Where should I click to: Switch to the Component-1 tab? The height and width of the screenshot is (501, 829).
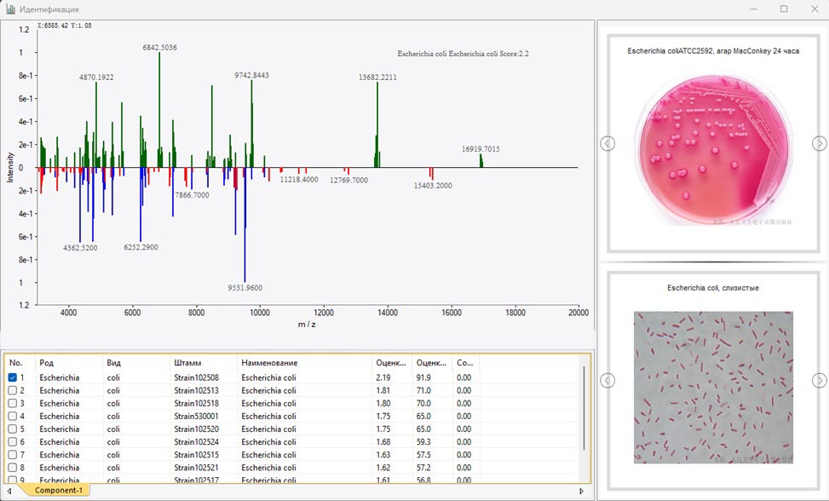coord(58,490)
